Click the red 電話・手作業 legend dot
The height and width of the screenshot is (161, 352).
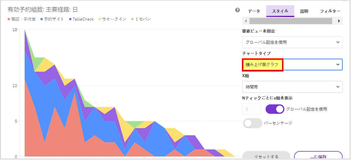pos(9,19)
